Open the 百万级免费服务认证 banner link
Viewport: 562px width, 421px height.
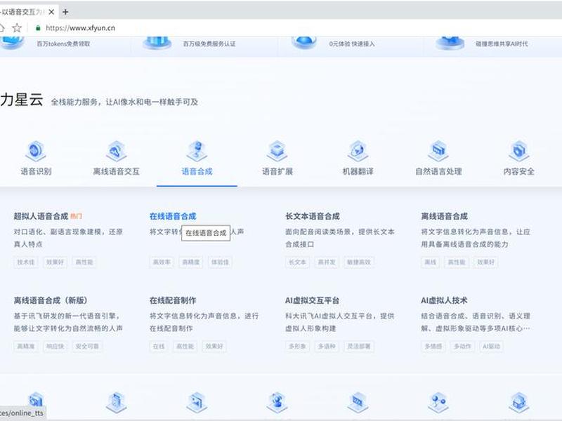point(209,44)
